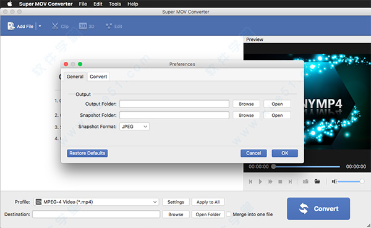This screenshot has height=228, width=371.
Task: Open the Add File dropdown arrow
Action: tap(40, 26)
